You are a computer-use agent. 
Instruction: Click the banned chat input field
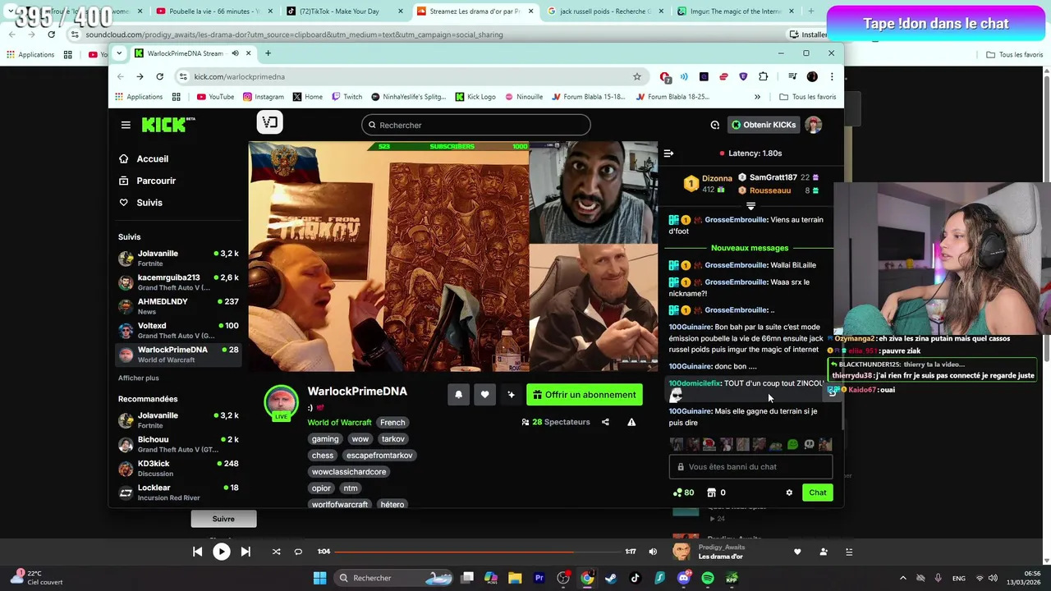point(750,467)
